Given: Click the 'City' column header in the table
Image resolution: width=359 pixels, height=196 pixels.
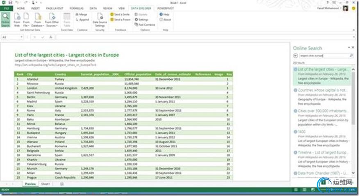Looking at the screenshot, I should tap(30, 74).
